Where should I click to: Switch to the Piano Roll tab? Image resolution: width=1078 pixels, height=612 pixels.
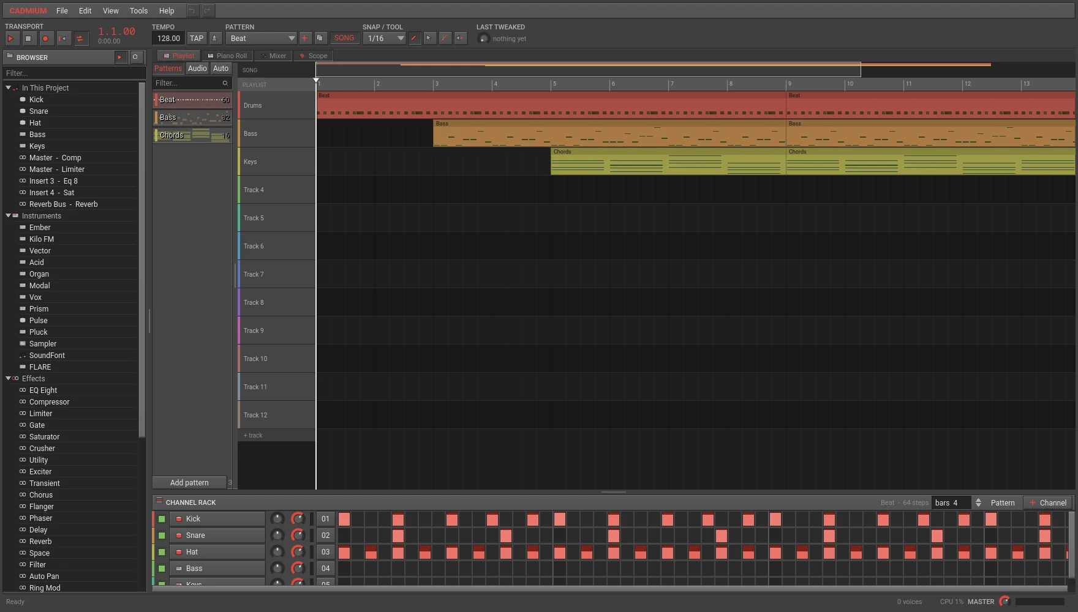click(227, 56)
